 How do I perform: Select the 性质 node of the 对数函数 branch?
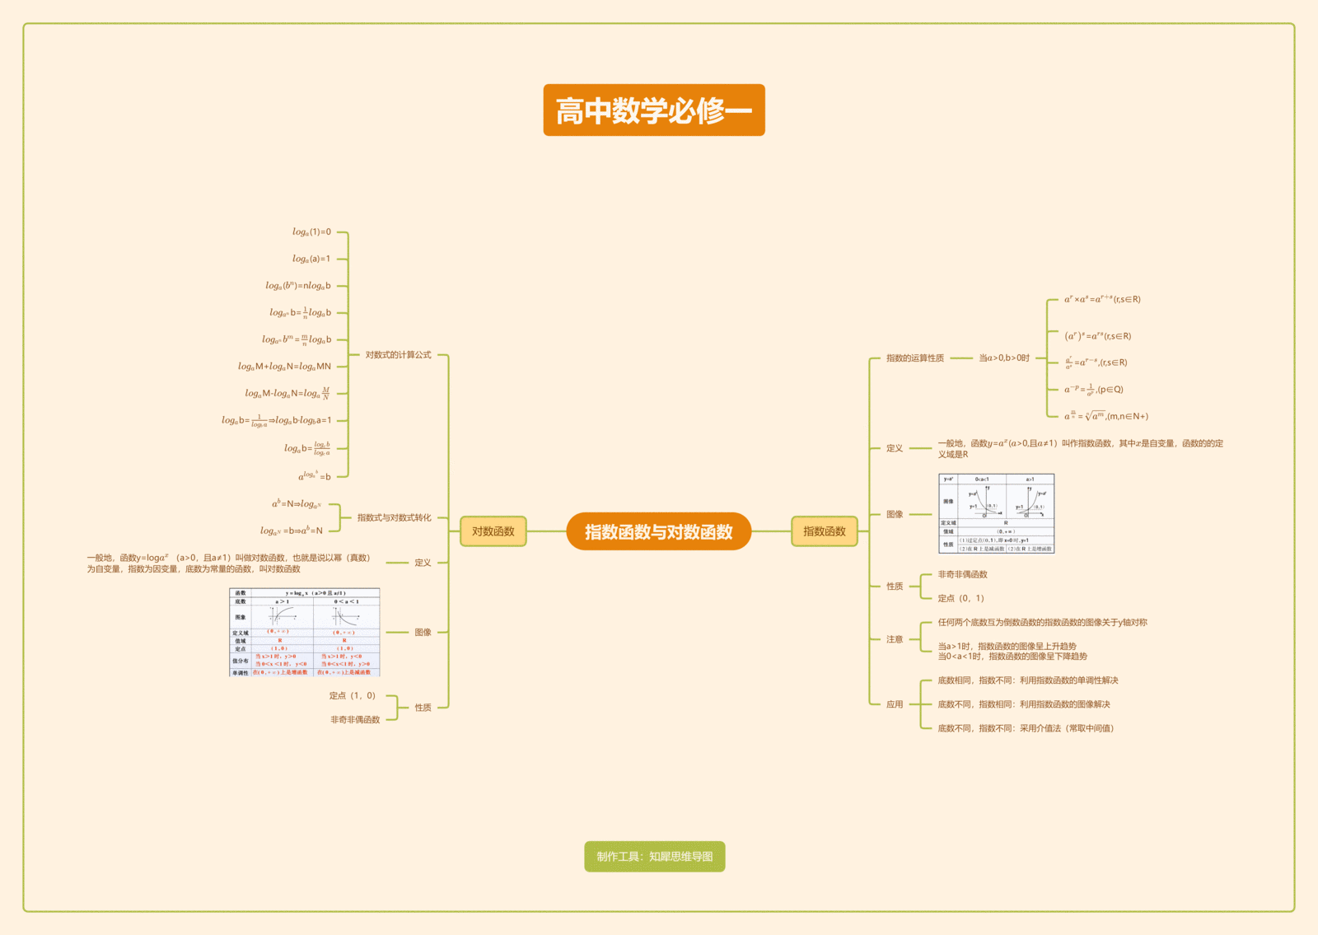tap(423, 708)
